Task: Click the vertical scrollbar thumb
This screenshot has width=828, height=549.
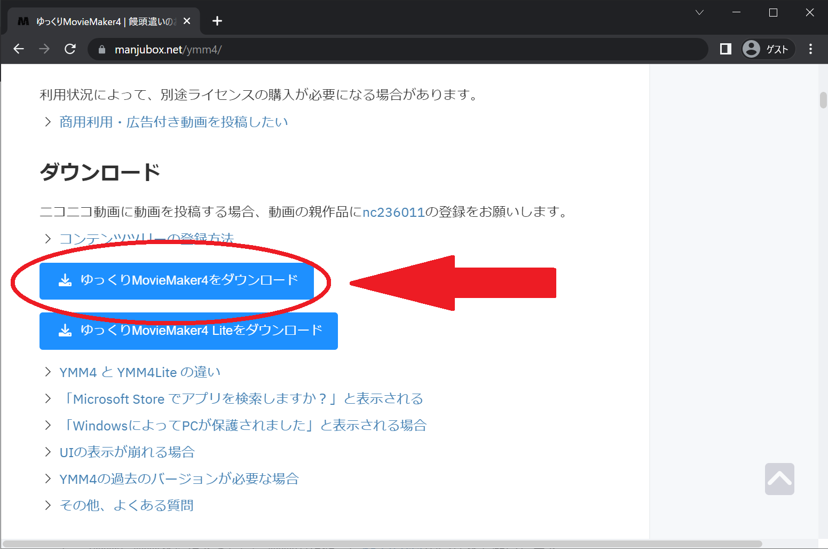Action: pos(823,100)
